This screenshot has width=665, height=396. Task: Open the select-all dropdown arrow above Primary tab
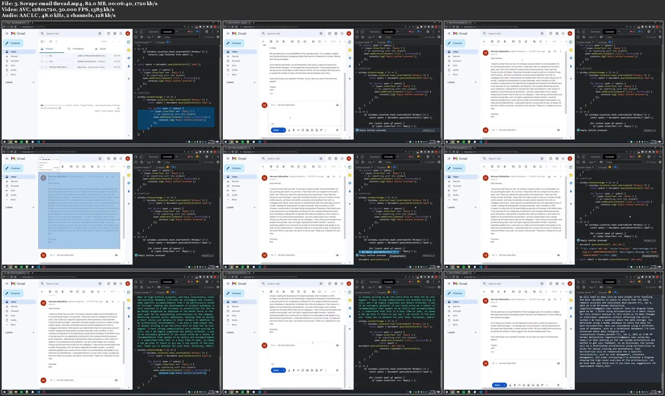coord(45,42)
